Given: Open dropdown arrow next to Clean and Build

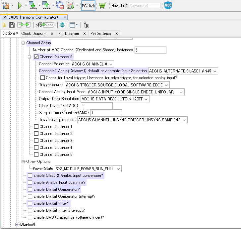Looking at the screenshot, I should 13,6.
